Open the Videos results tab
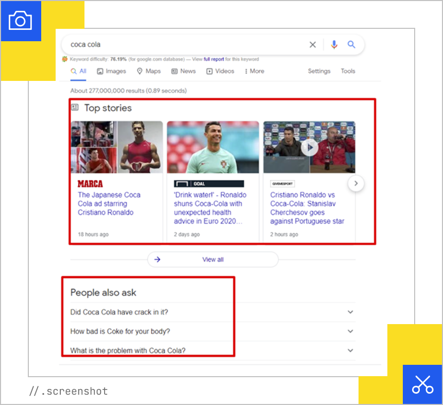 coord(220,72)
